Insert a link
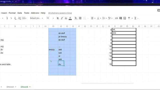Screen dimensions: 160x90 coord(116,18)
